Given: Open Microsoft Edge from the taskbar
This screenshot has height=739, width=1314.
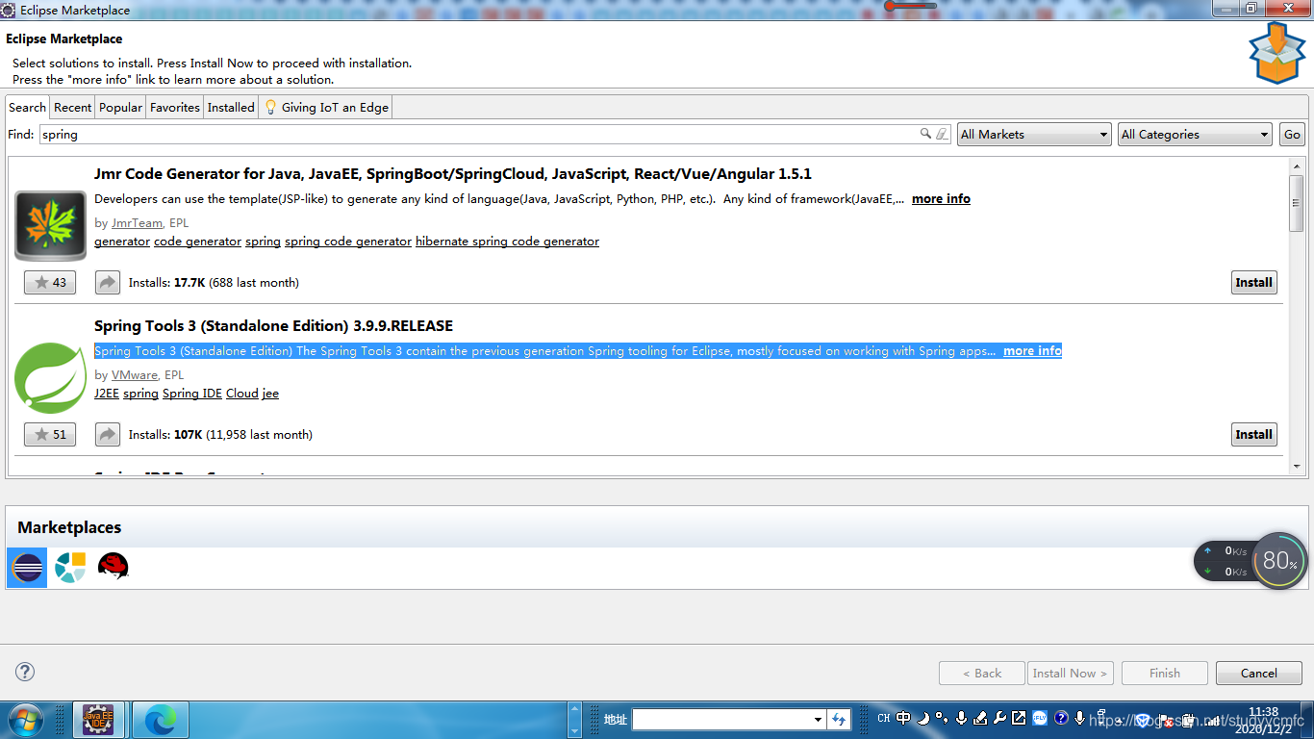Looking at the screenshot, I should point(161,720).
